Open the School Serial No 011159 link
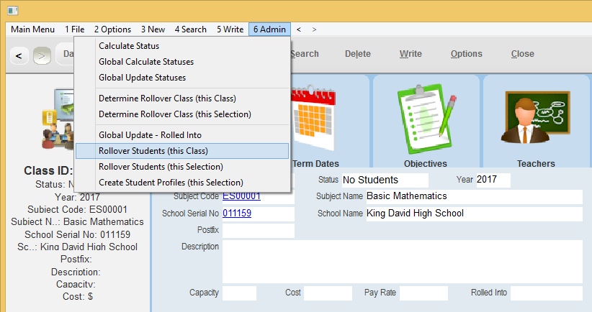The width and height of the screenshot is (592, 312). (x=236, y=214)
